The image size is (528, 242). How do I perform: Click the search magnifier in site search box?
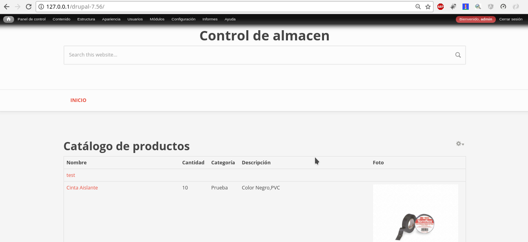pos(458,55)
